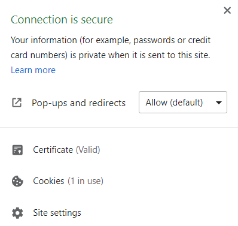Open the Cookies menu entry

point(119,181)
